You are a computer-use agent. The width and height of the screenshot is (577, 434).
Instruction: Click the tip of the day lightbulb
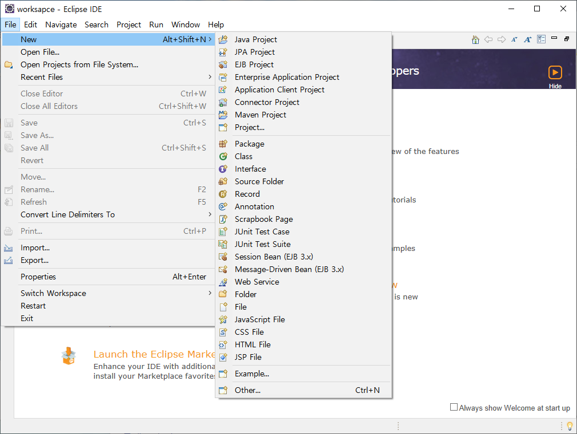(570, 426)
